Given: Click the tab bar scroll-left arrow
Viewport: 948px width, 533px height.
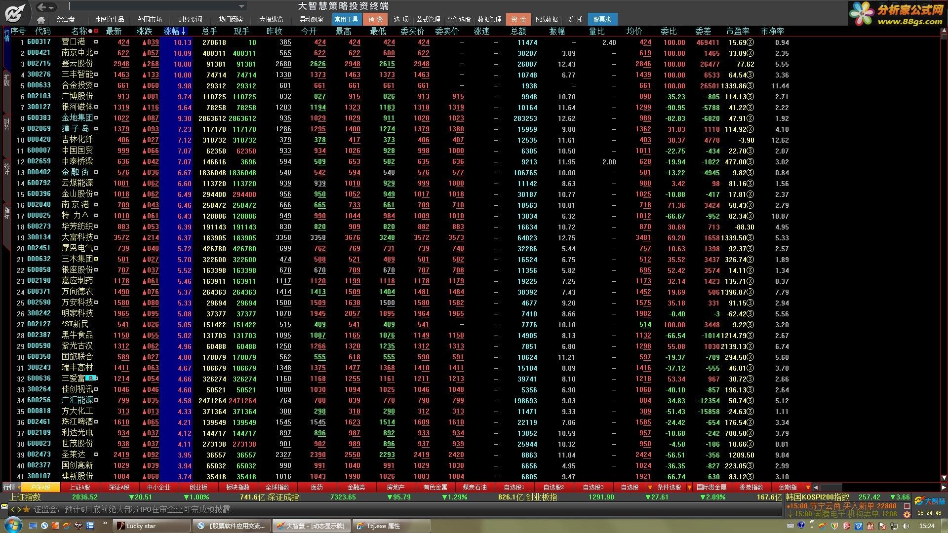Looking at the screenshot, I should click(816, 487).
